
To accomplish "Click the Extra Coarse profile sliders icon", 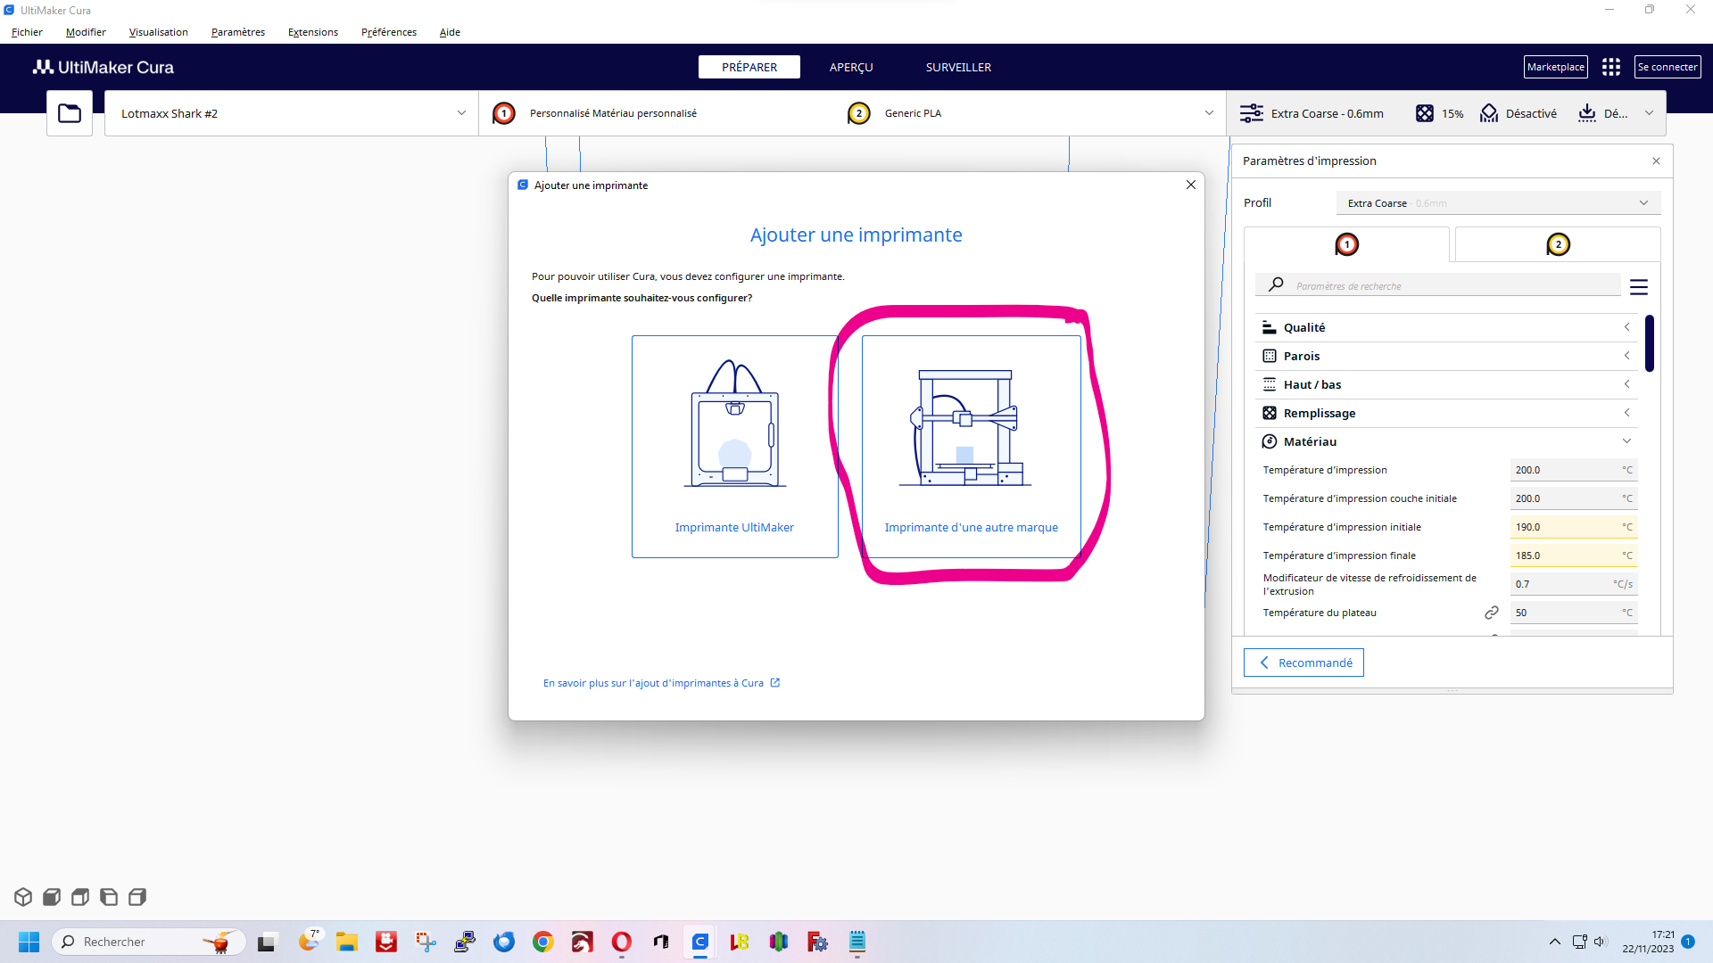I will pyautogui.click(x=1252, y=113).
